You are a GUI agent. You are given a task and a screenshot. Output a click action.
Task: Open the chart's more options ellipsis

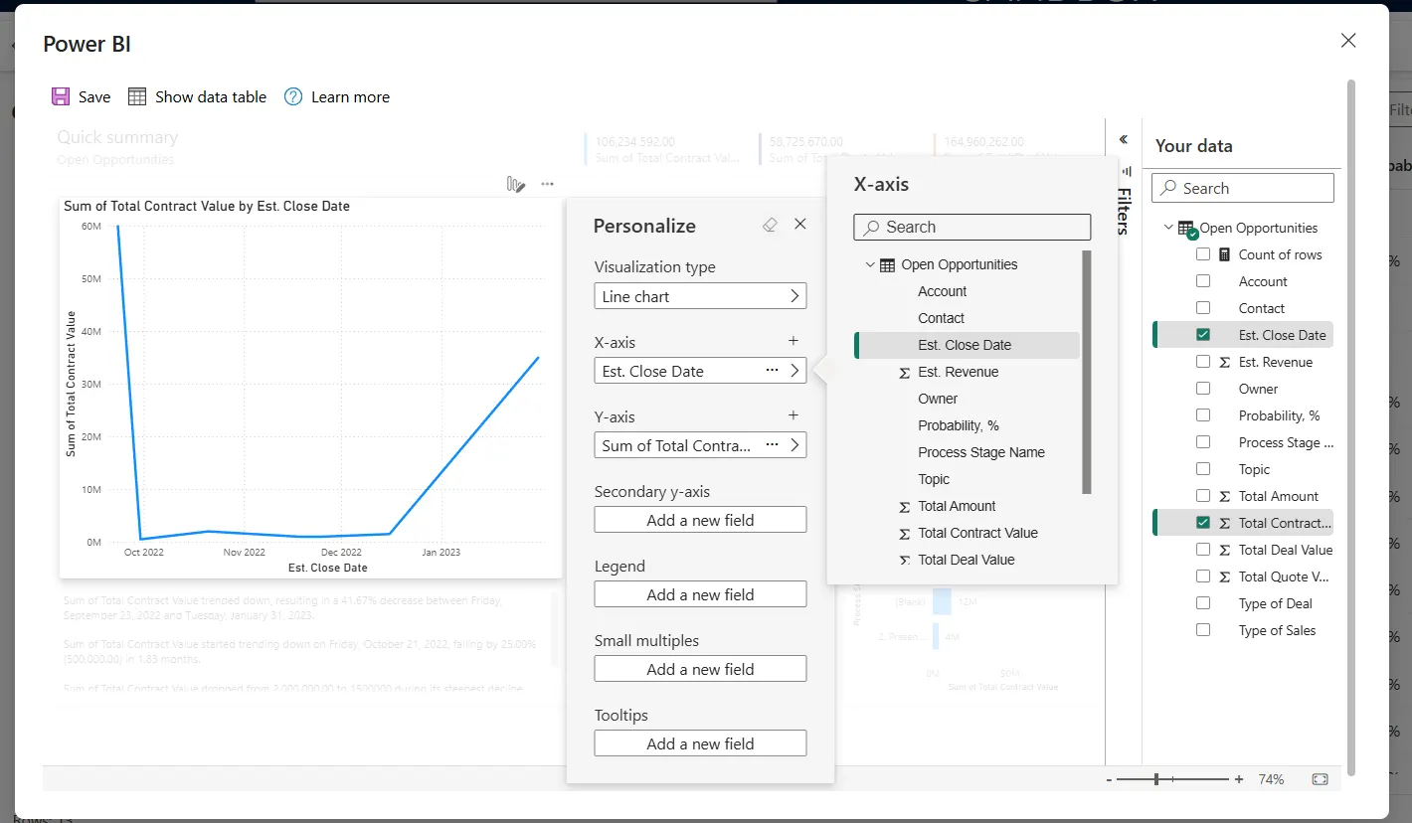click(547, 184)
